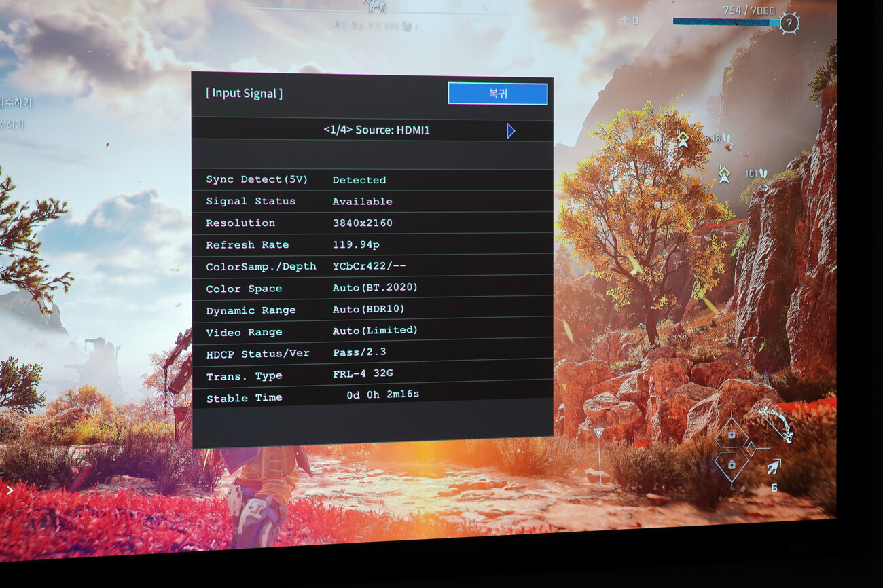Click the game experience progress bar
883x588 pixels.
[726, 22]
